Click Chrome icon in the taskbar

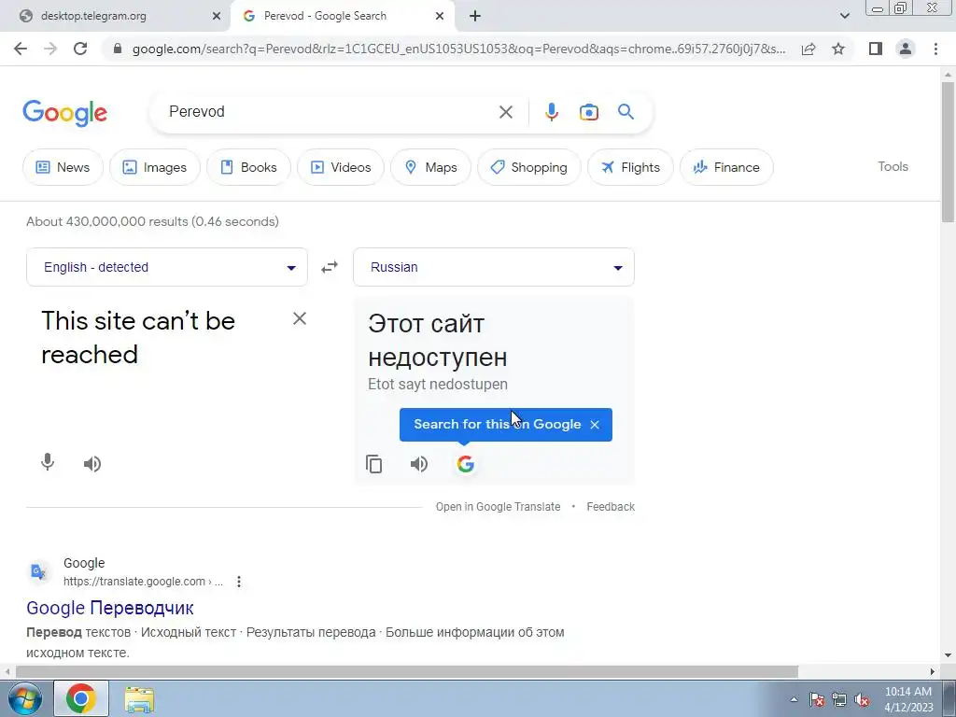click(81, 698)
